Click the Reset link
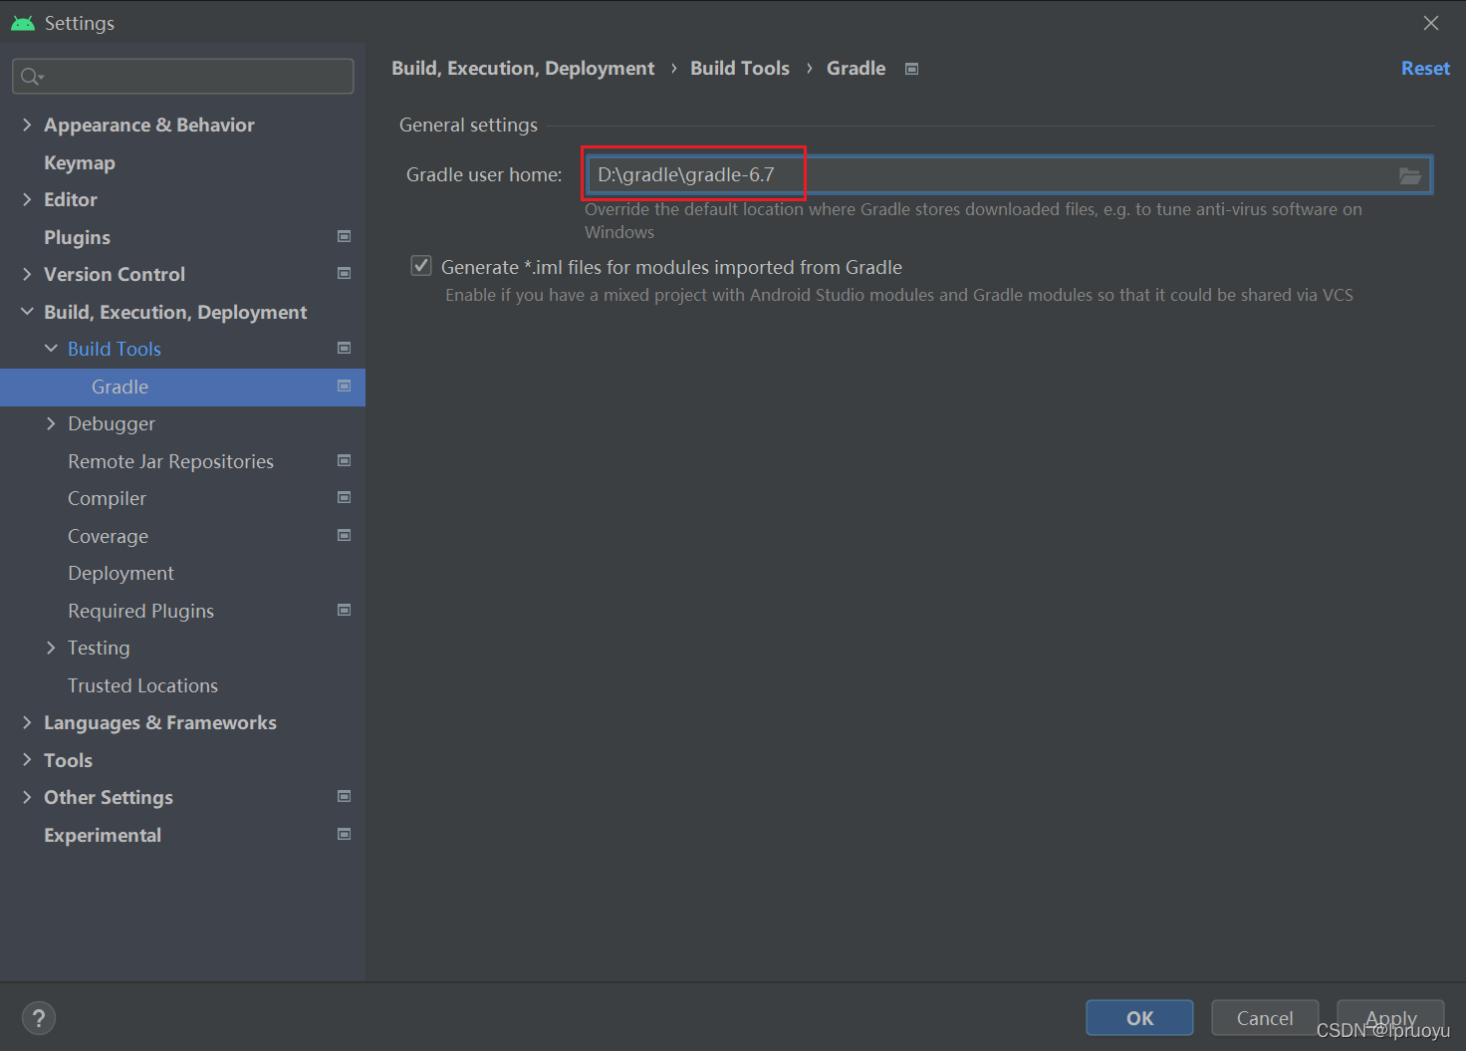 coord(1425,69)
